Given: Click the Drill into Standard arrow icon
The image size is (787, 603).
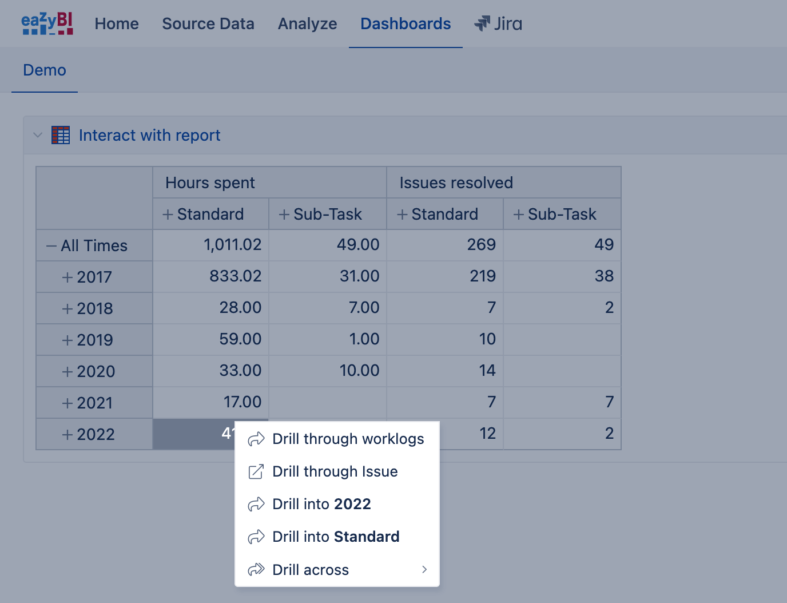Looking at the screenshot, I should (256, 537).
